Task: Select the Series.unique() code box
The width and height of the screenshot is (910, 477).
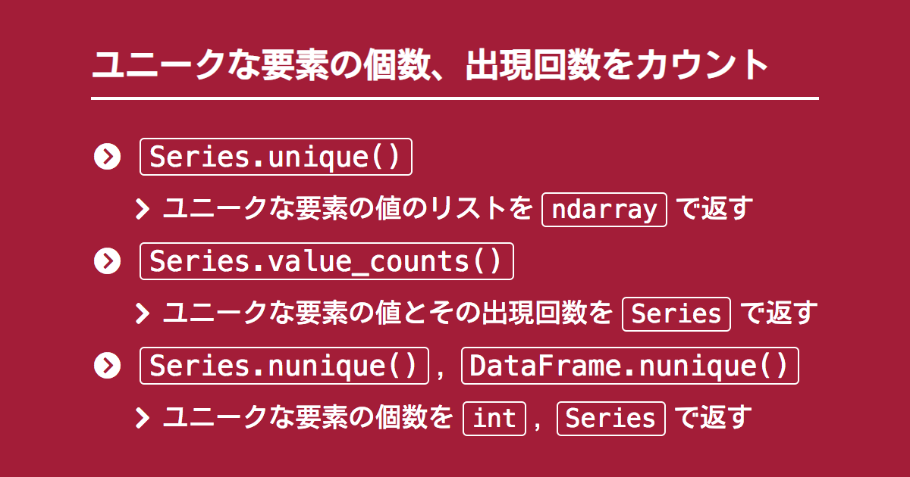Action: 276,157
